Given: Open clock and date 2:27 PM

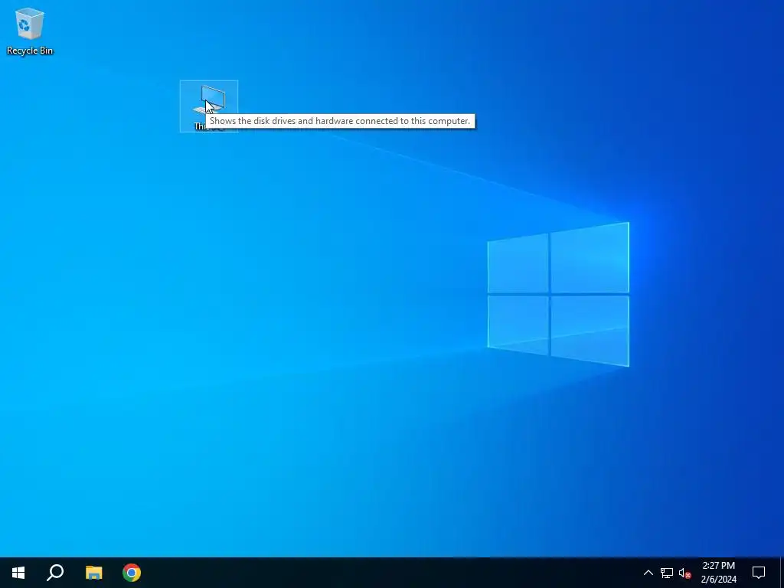Looking at the screenshot, I should [x=718, y=573].
